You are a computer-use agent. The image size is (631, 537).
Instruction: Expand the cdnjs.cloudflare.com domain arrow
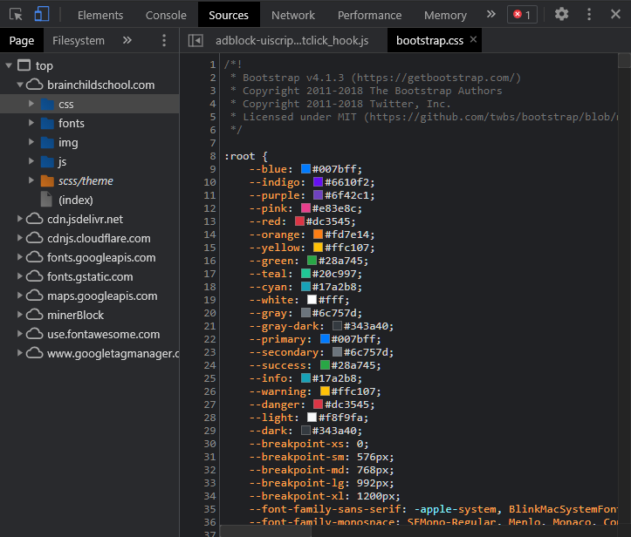tap(20, 238)
